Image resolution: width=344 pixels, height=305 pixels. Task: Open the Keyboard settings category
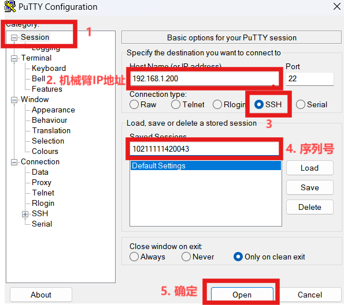point(49,68)
